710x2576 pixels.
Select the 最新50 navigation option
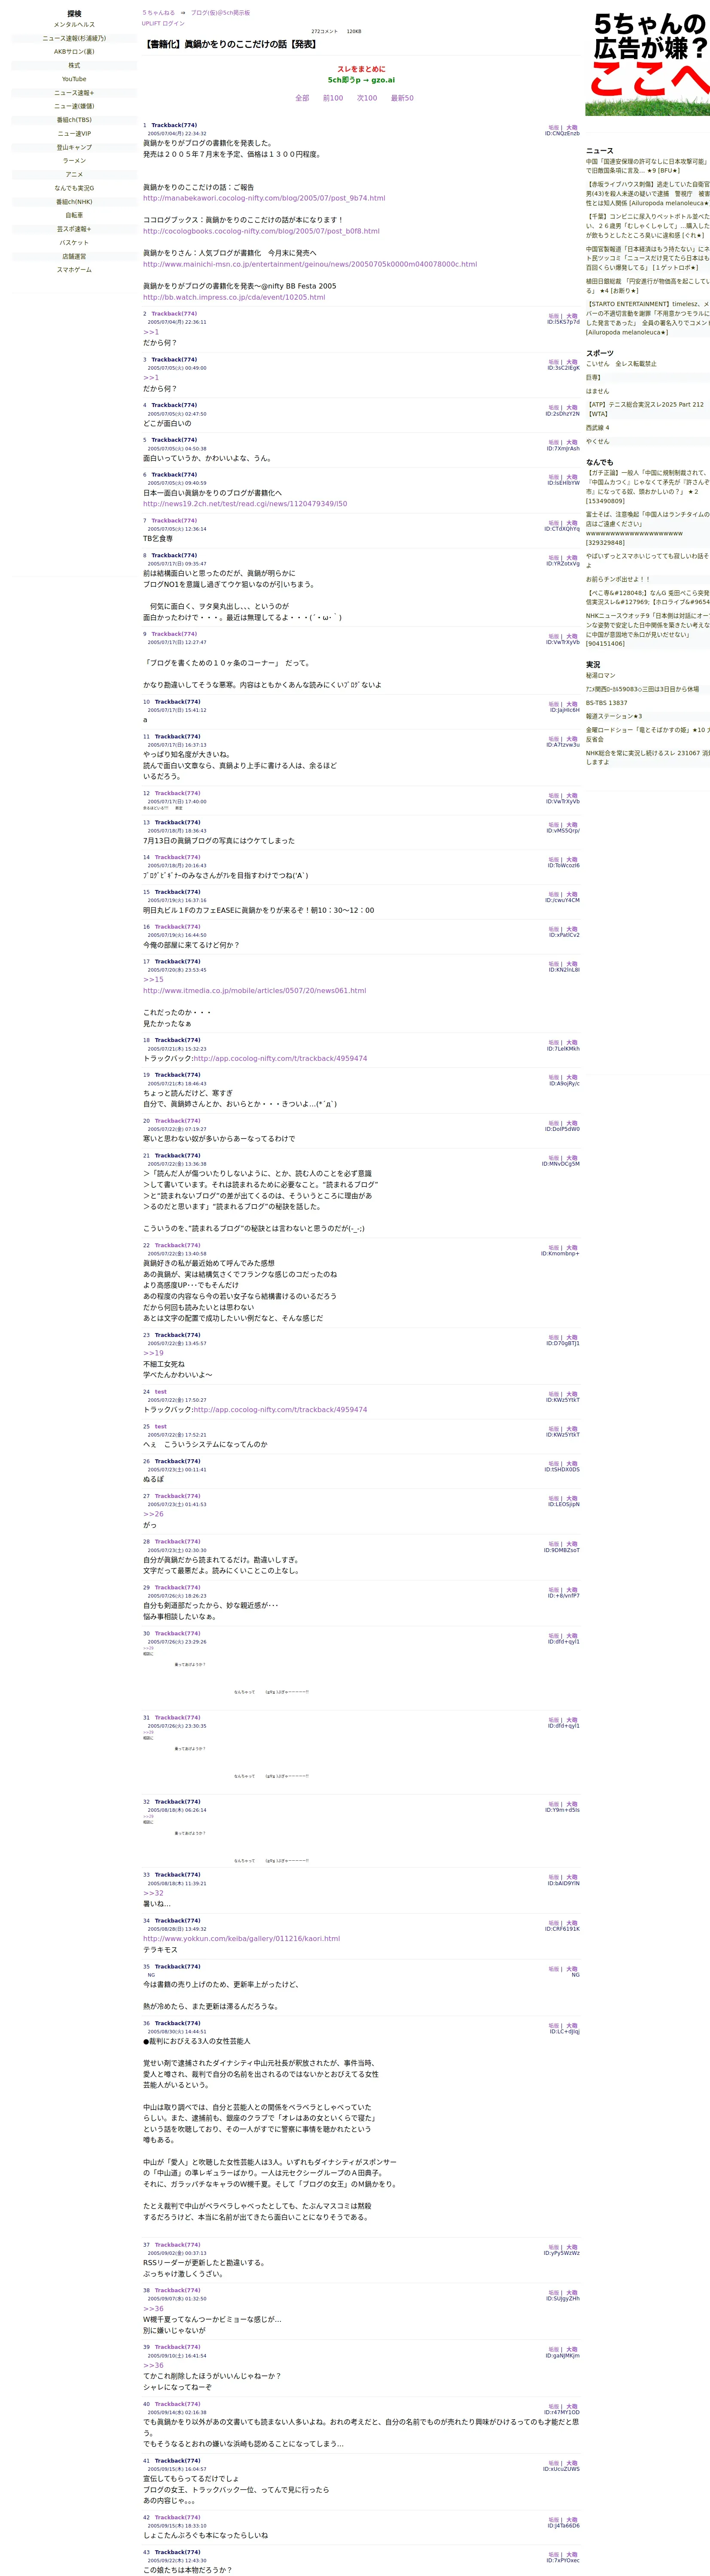click(x=402, y=98)
